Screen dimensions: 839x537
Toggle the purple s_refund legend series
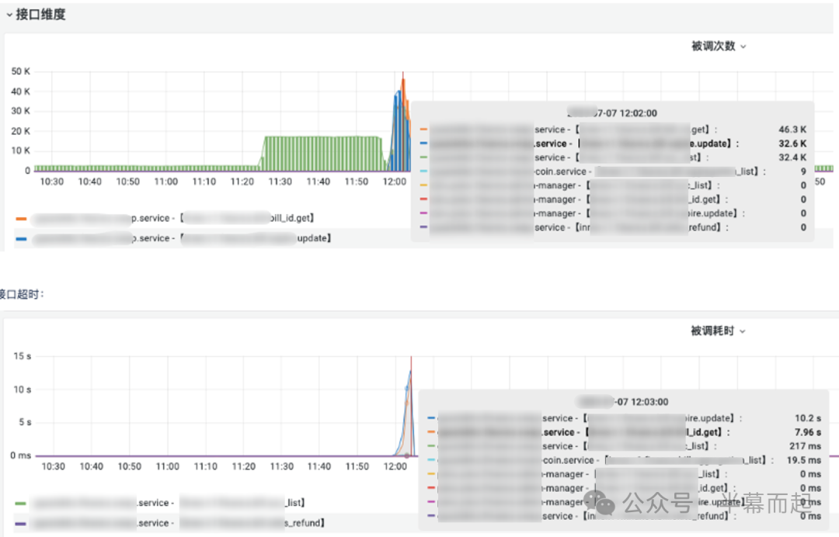(x=177, y=523)
